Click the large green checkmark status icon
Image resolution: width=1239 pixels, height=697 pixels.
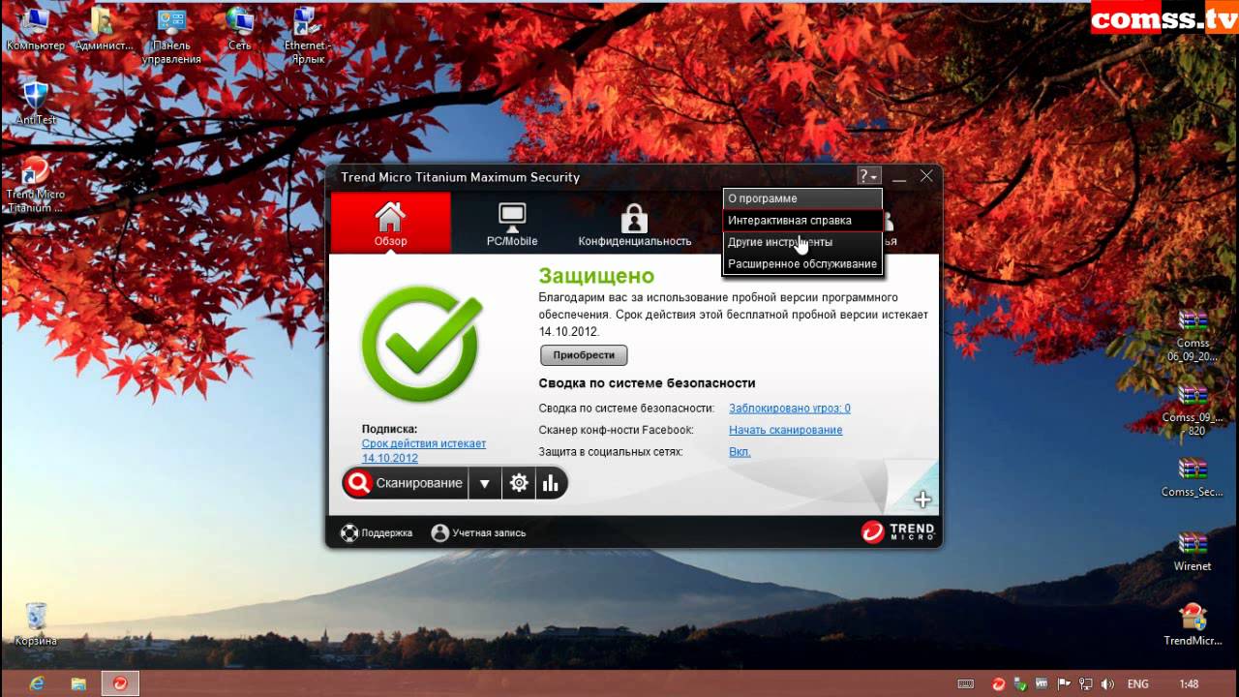tap(421, 344)
